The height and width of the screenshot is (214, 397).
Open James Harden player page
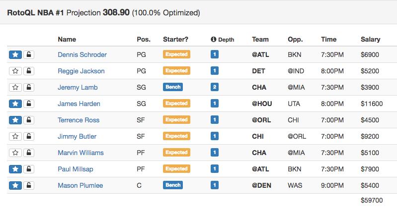click(79, 104)
